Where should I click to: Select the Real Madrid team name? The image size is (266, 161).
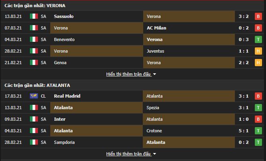[67, 96]
